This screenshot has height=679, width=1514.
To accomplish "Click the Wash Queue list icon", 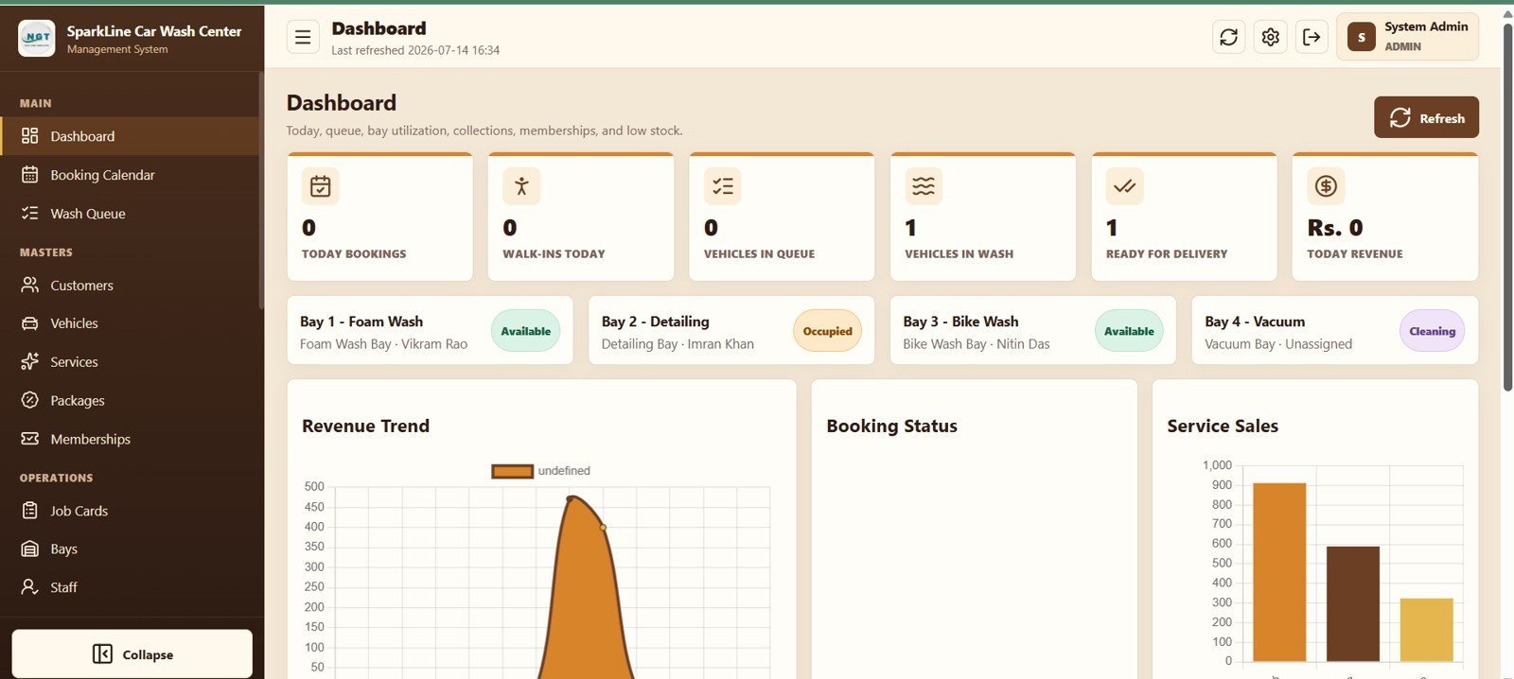I will tap(30, 214).
